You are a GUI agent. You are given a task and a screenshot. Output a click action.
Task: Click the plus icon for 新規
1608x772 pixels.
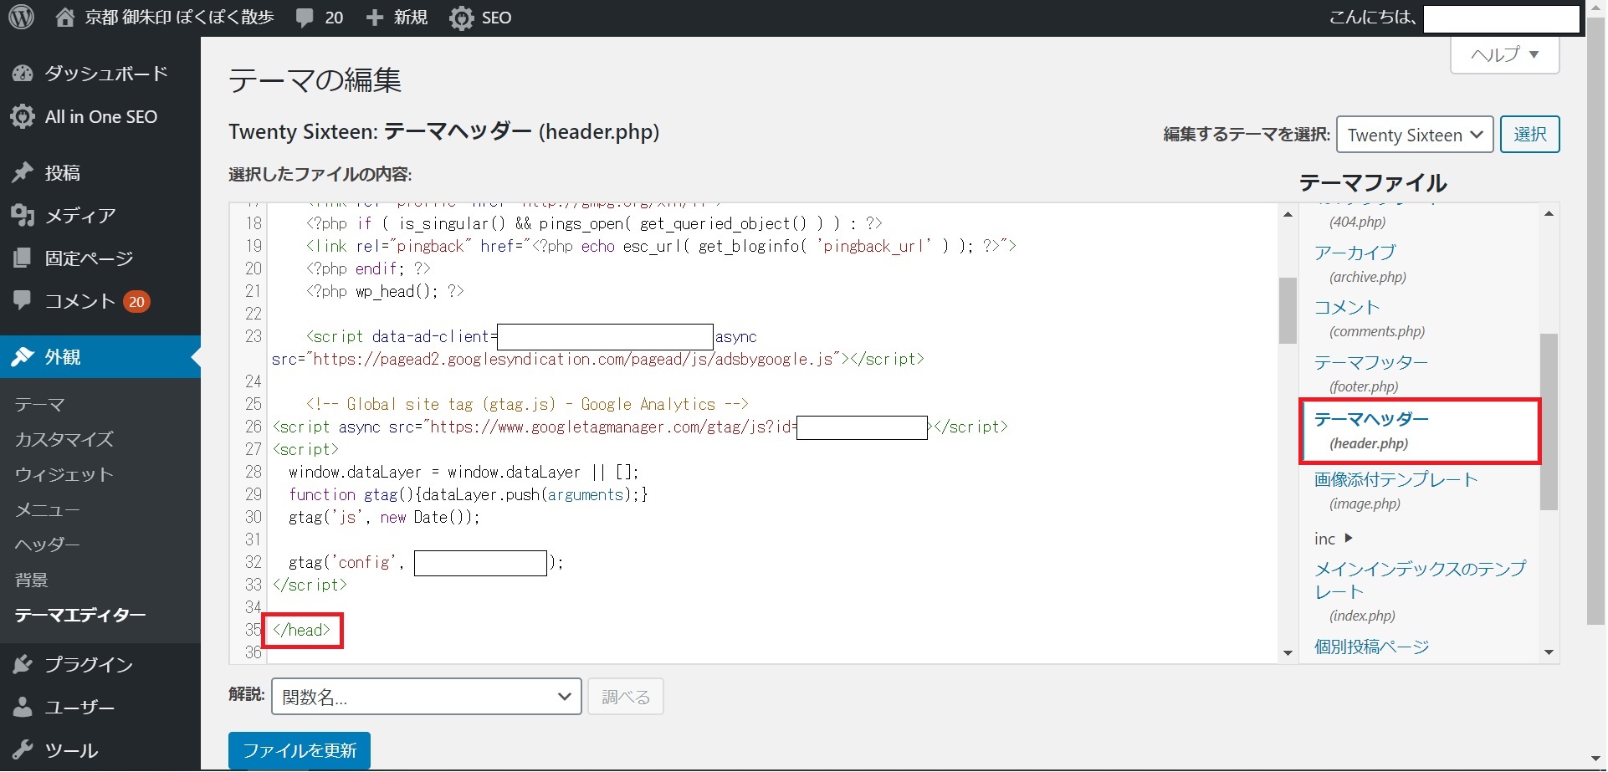click(x=375, y=18)
